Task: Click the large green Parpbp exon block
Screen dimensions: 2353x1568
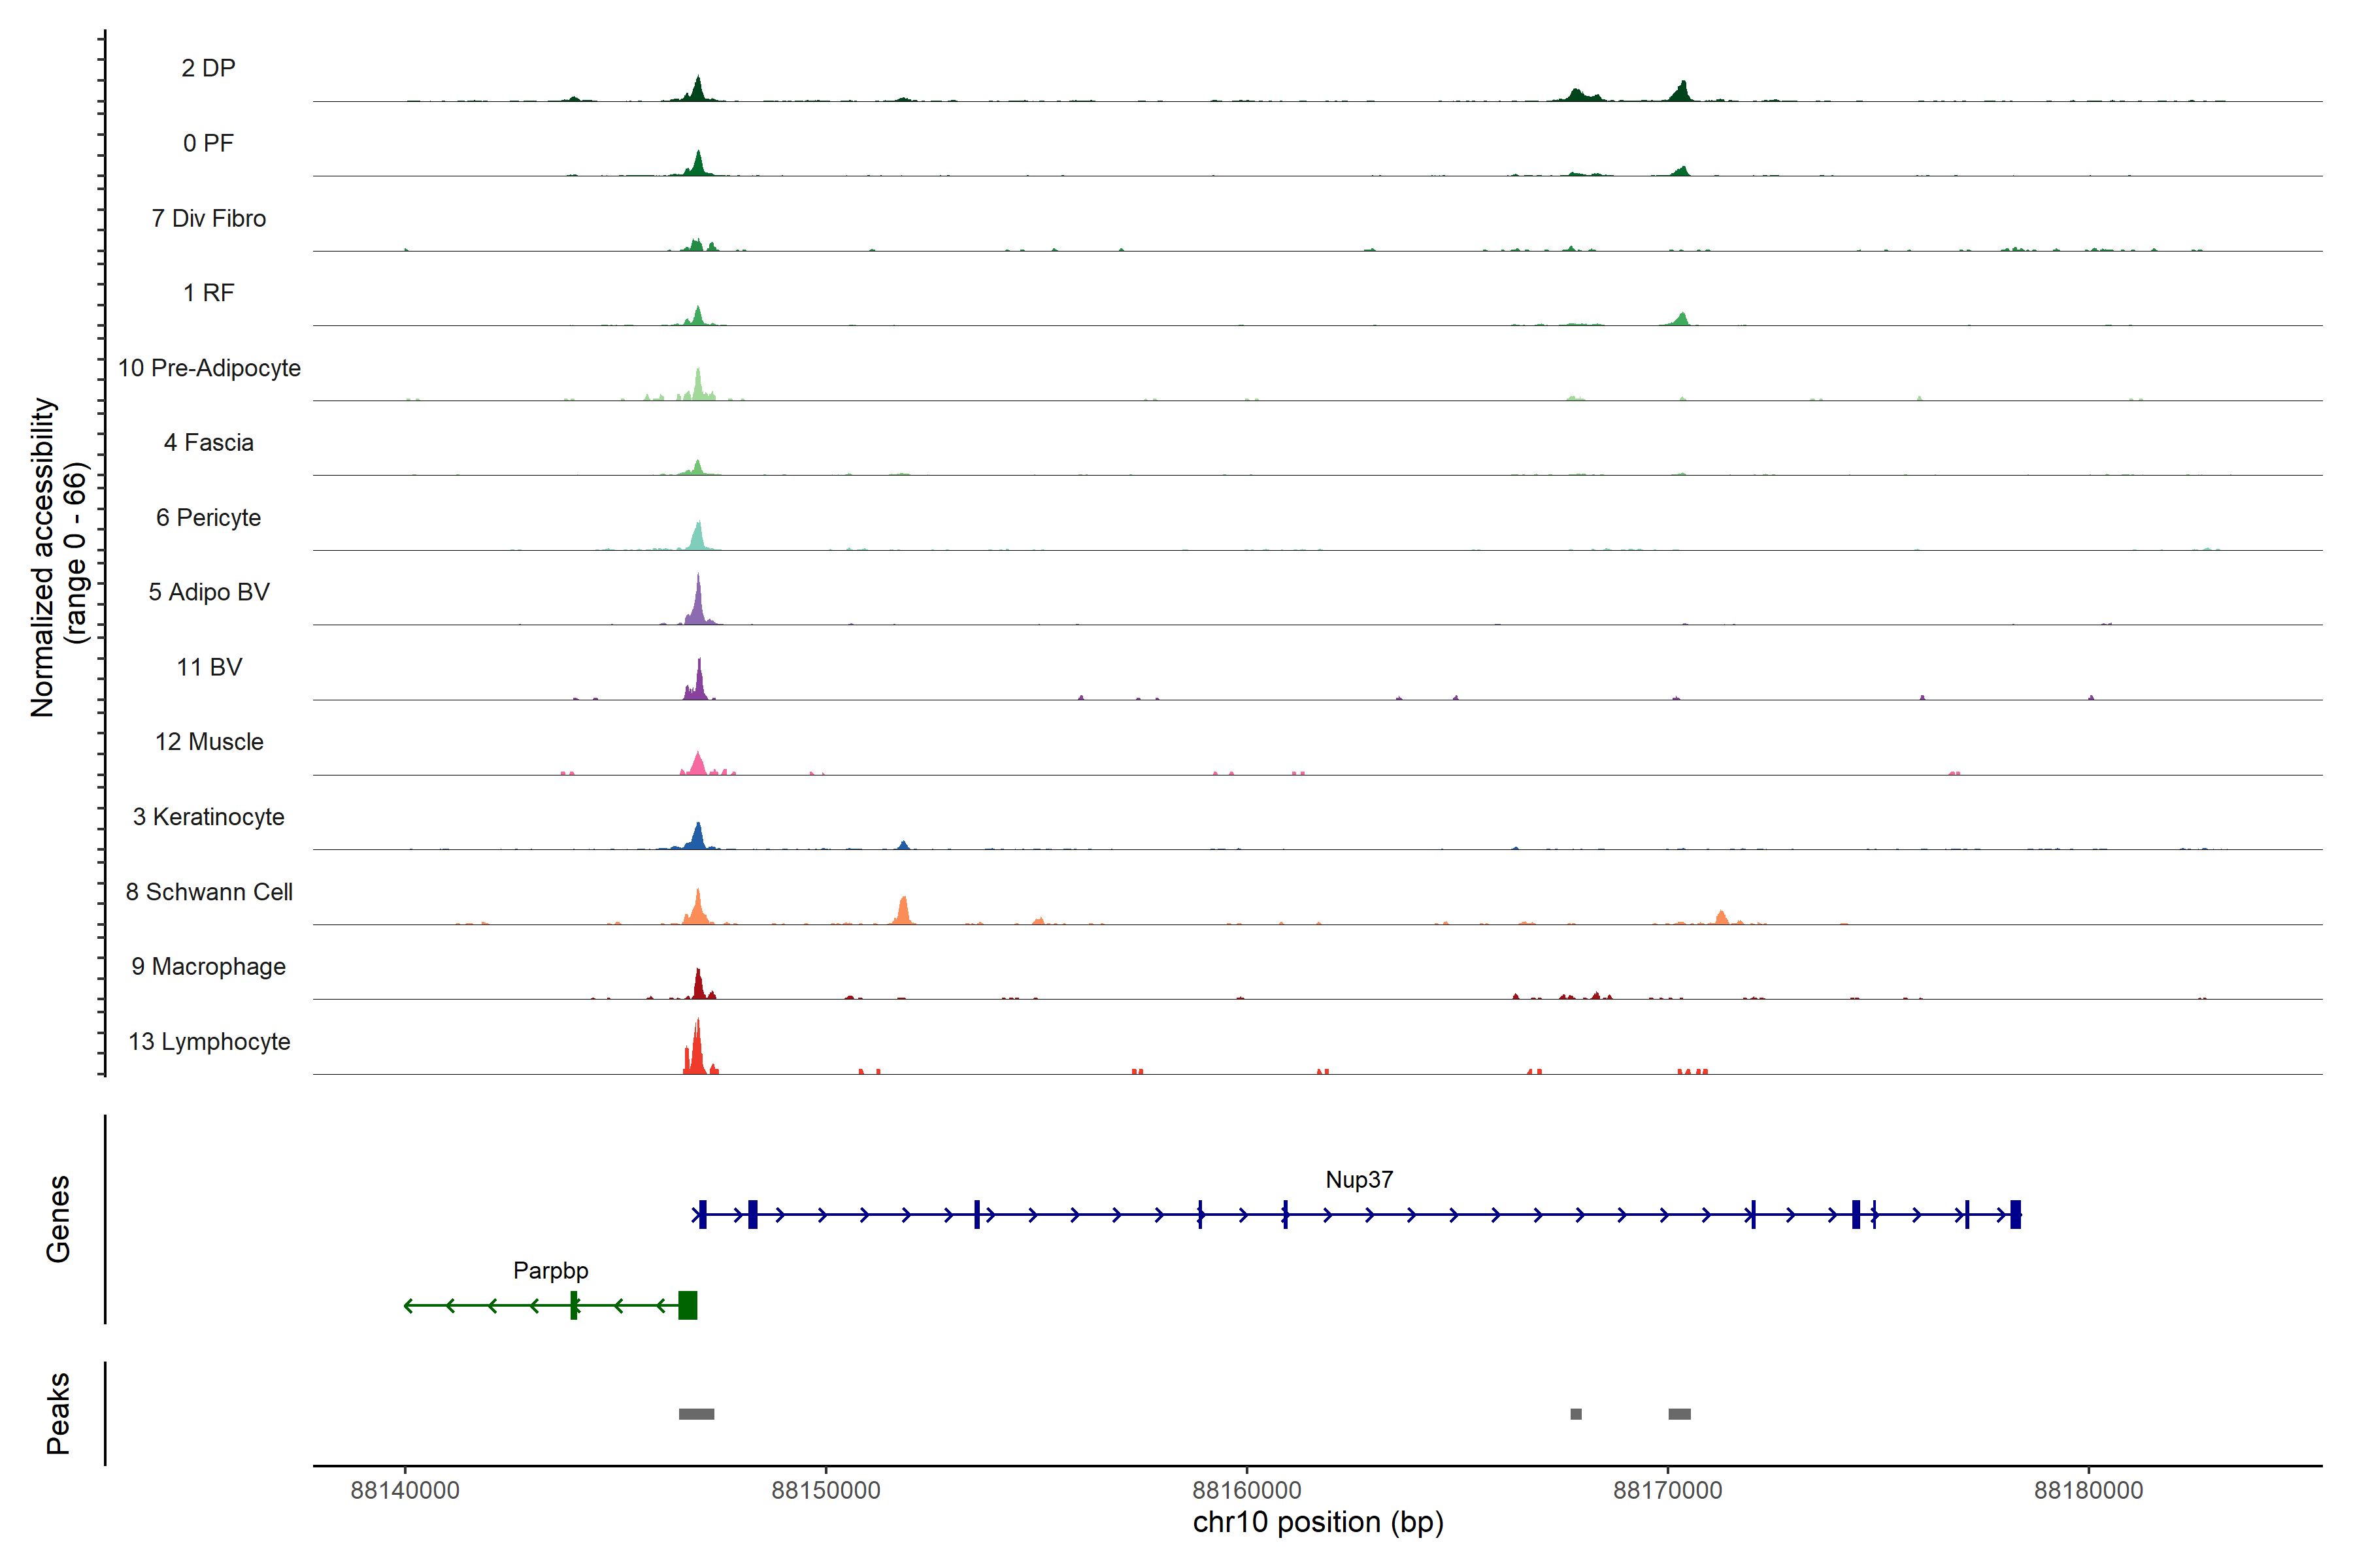Action: tap(688, 1305)
